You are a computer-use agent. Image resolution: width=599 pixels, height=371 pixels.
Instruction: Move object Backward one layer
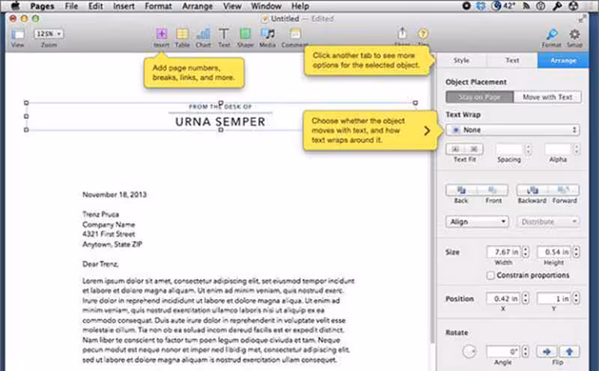tap(532, 190)
